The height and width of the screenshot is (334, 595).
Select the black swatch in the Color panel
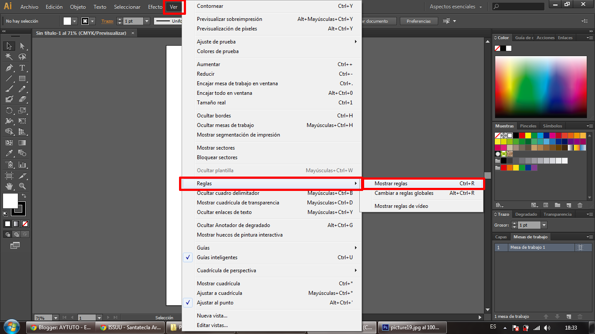[503, 48]
